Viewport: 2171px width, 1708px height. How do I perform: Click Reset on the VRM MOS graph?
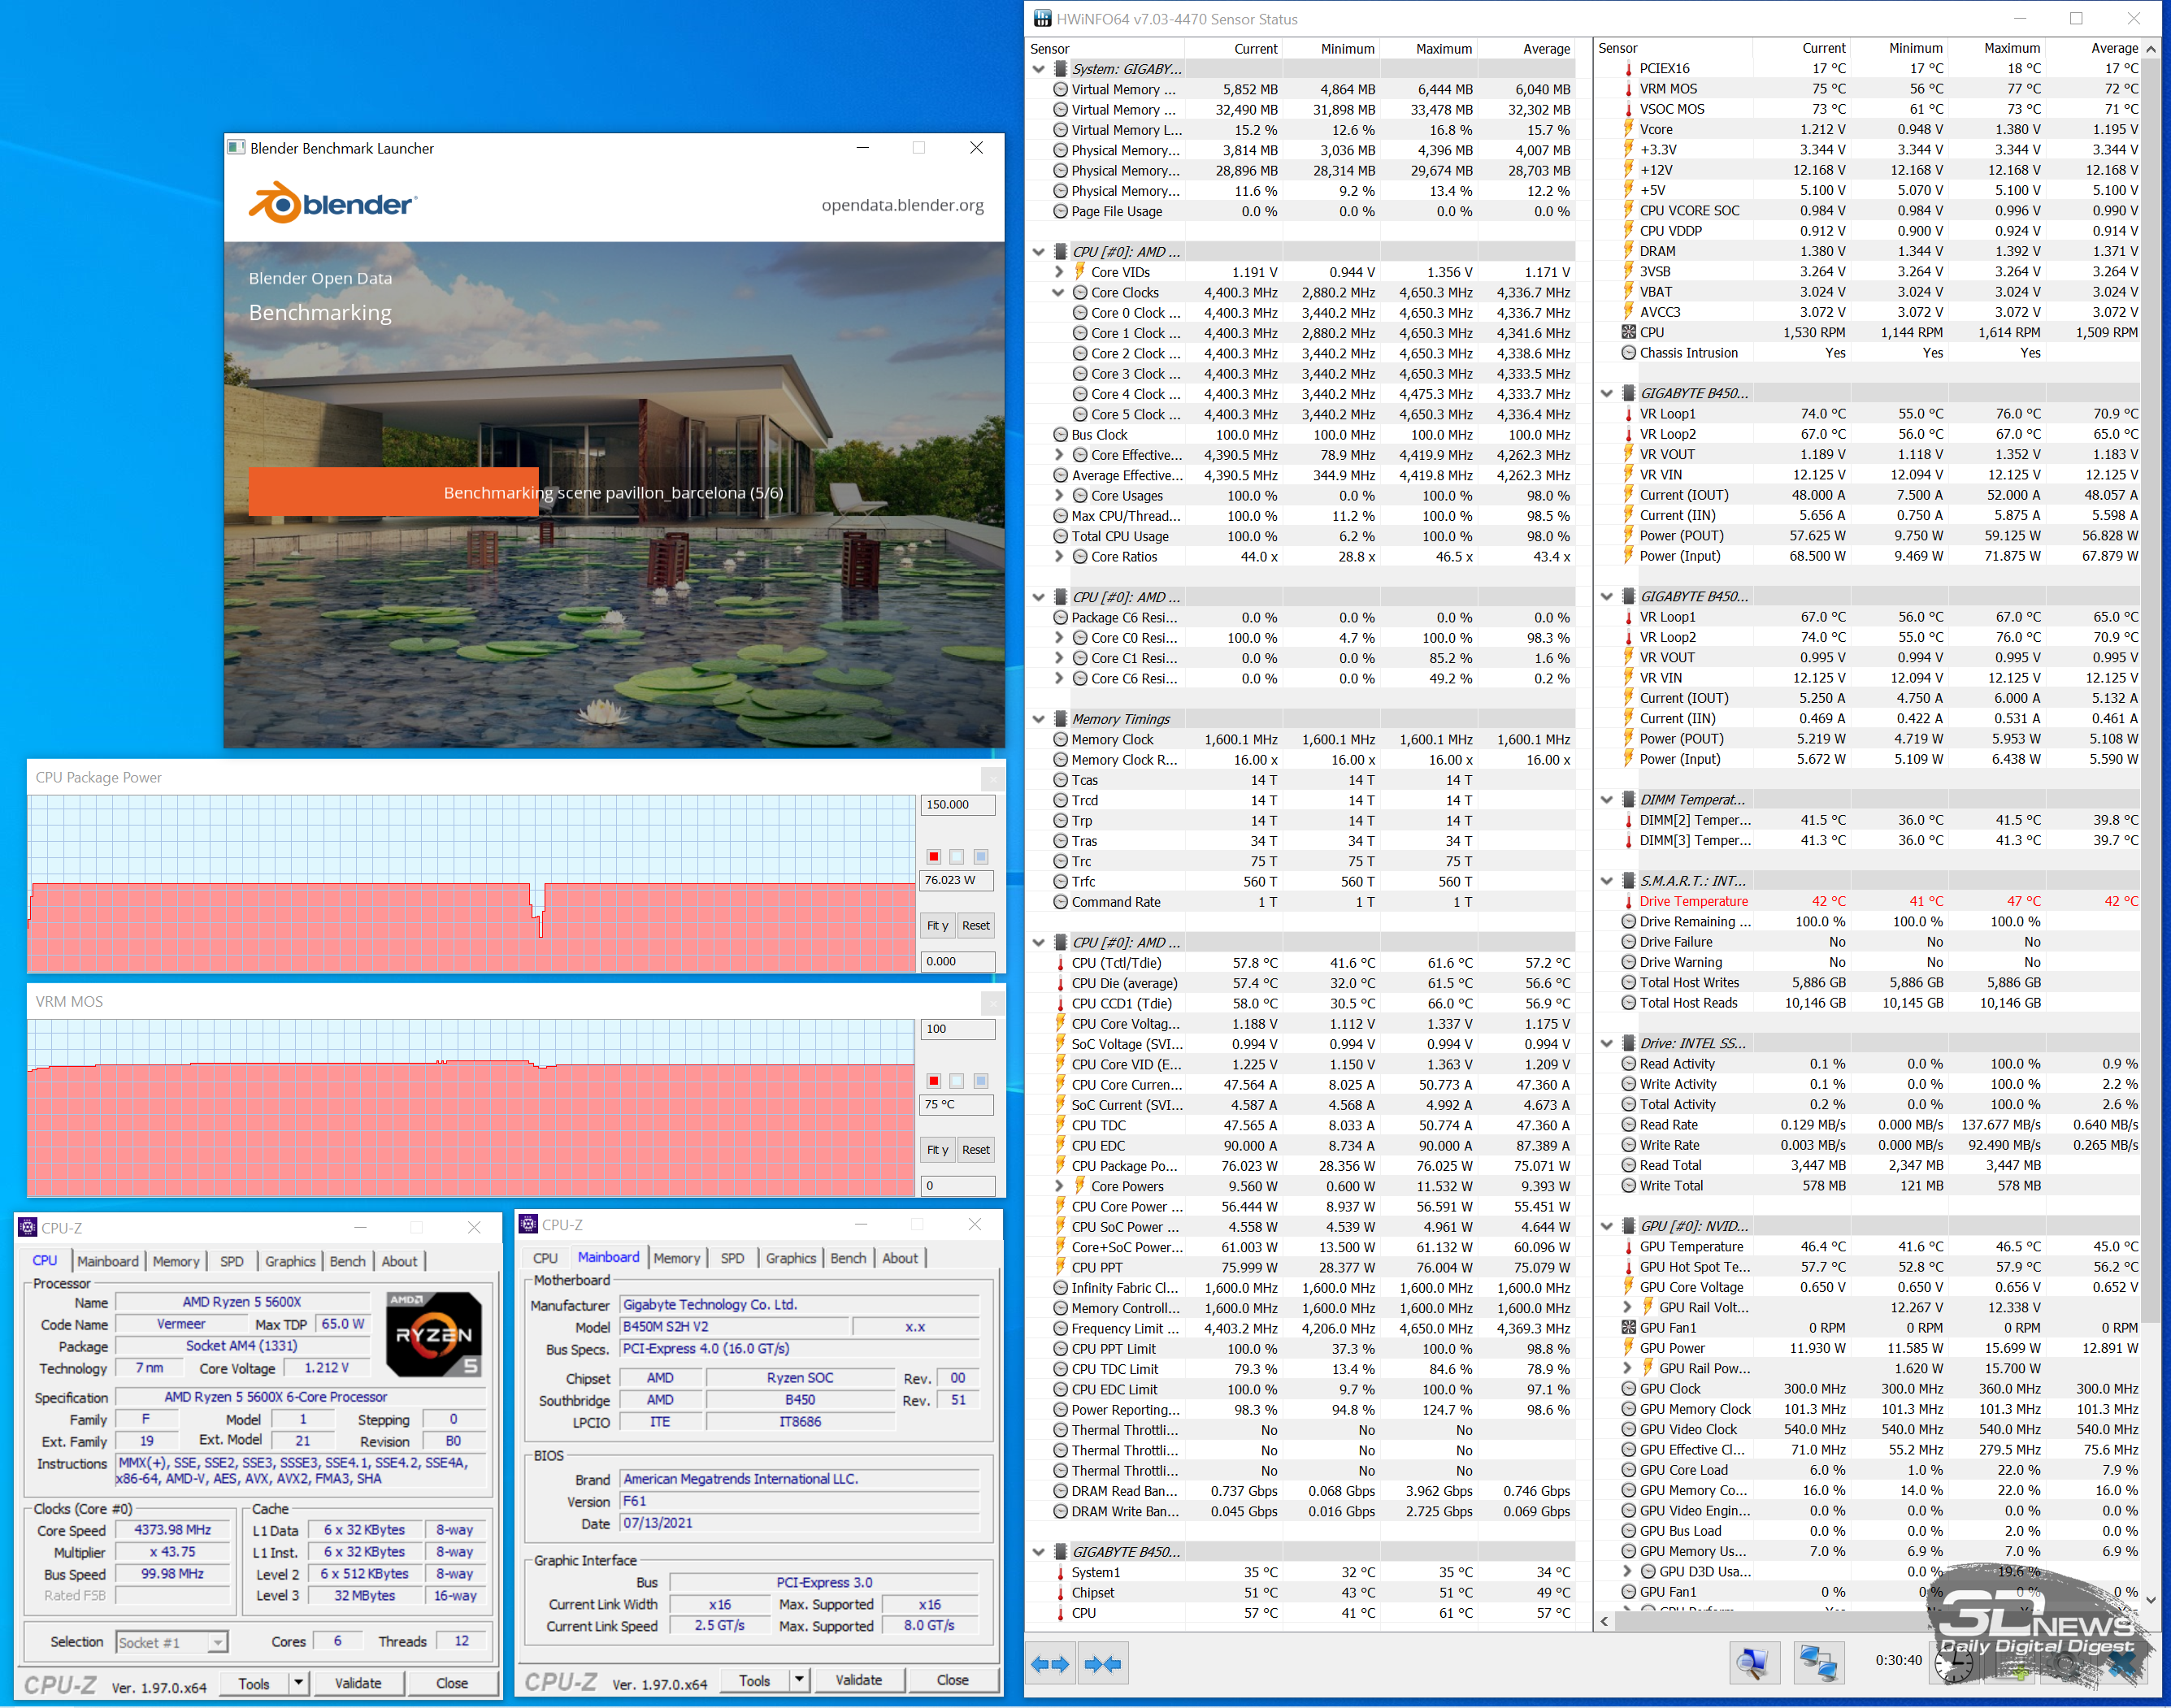pyautogui.click(x=975, y=1149)
